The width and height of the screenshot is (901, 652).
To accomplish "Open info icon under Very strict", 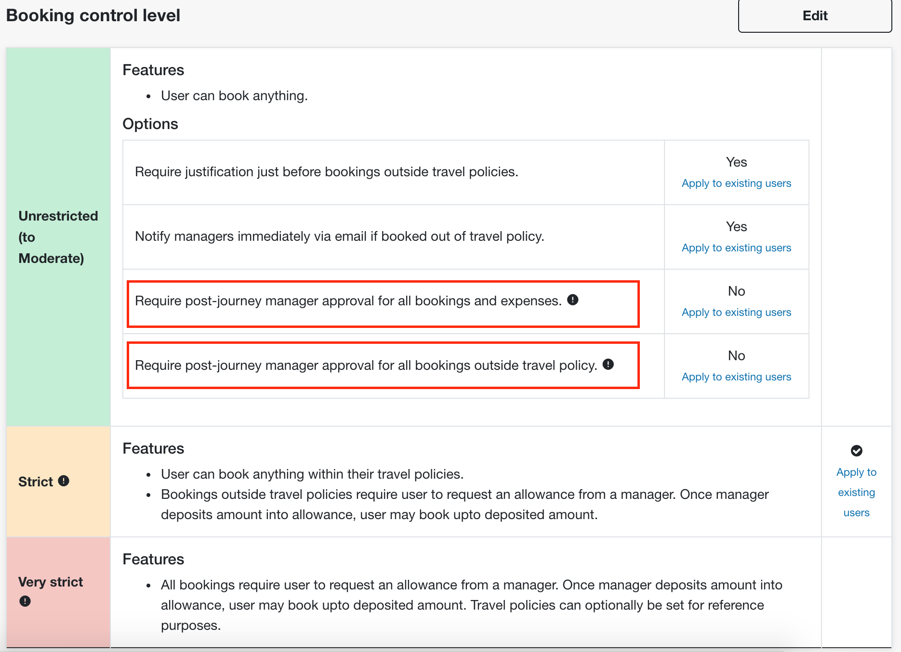I will 25,601.
